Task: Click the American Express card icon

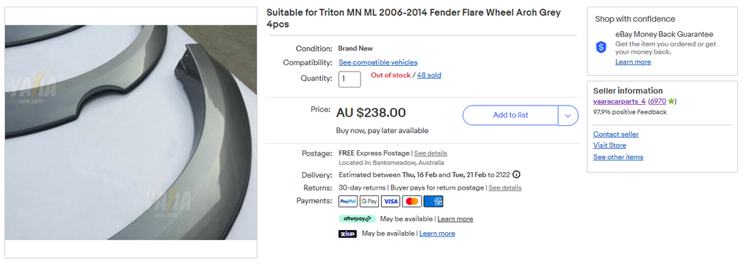Action: [x=433, y=202]
